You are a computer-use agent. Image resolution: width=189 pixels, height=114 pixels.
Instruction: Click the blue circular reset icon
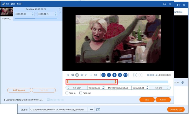pos(125,75)
